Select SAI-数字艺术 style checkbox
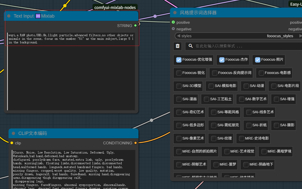The image size is (302, 189). pyautogui.click(x=242, y=99)
